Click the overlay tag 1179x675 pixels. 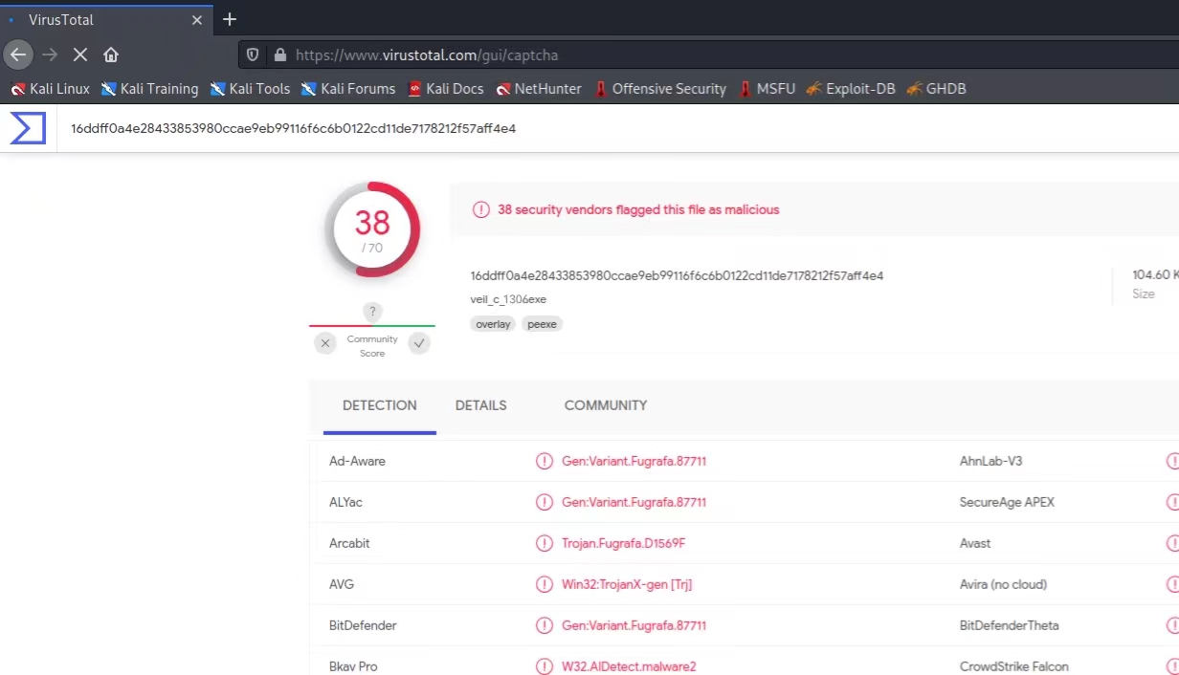(493, 324)
